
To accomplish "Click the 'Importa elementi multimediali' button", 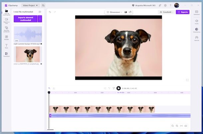I will tap(26, 19).
